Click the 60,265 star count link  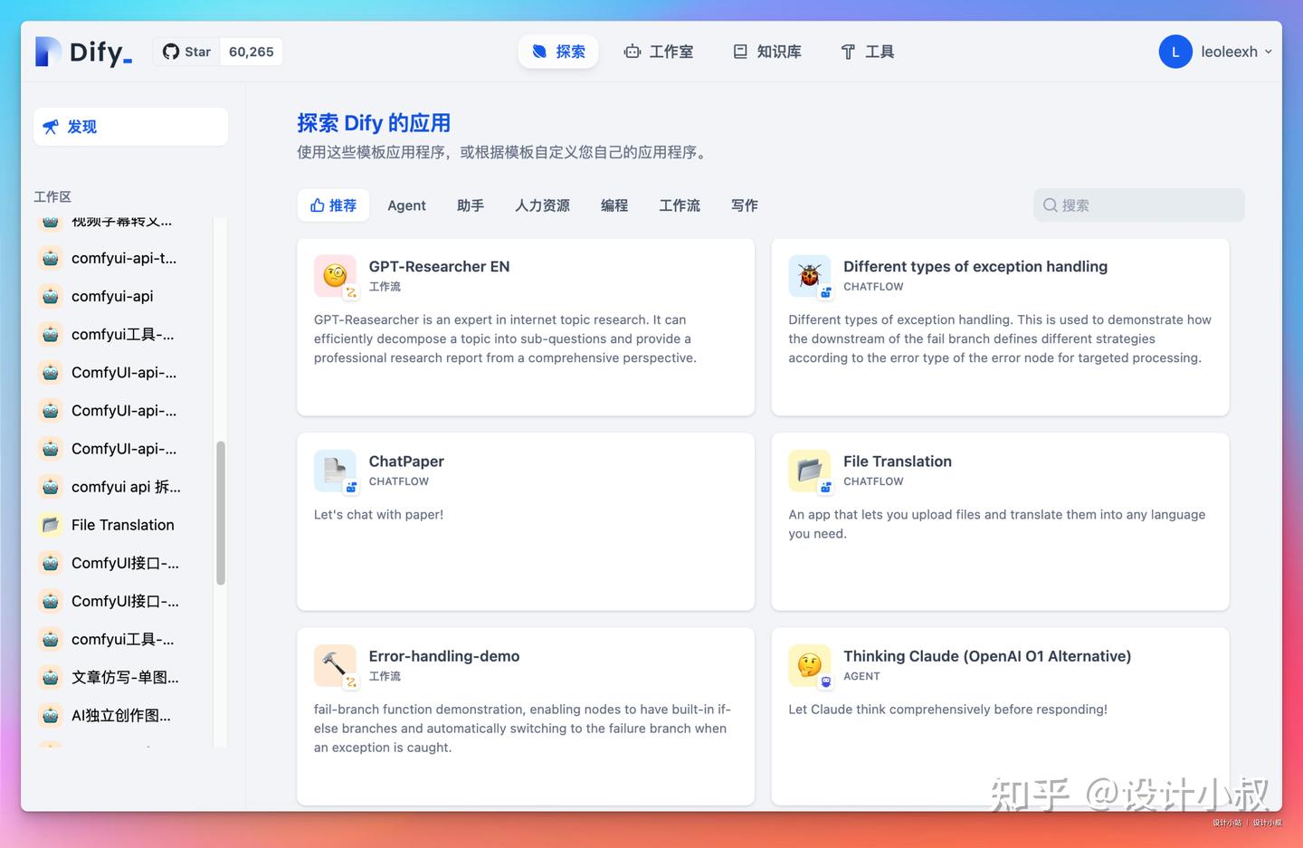pos(251,52)
